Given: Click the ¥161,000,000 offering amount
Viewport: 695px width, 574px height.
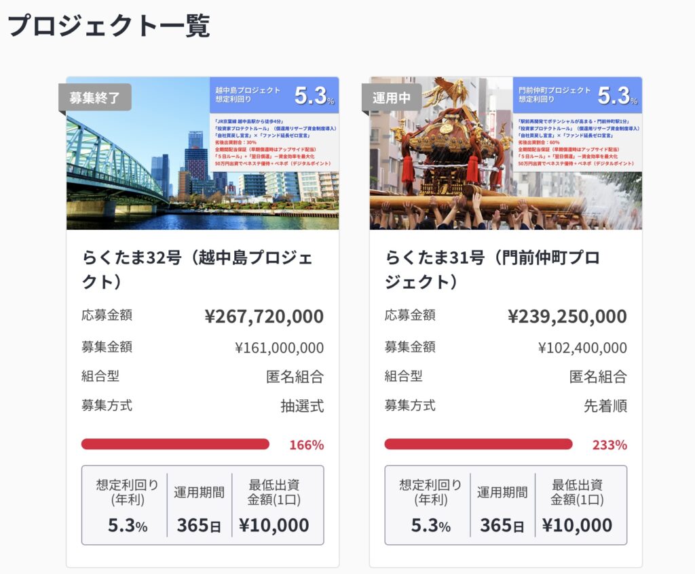Looking at the screenshot, I should [x=279, y=348].
